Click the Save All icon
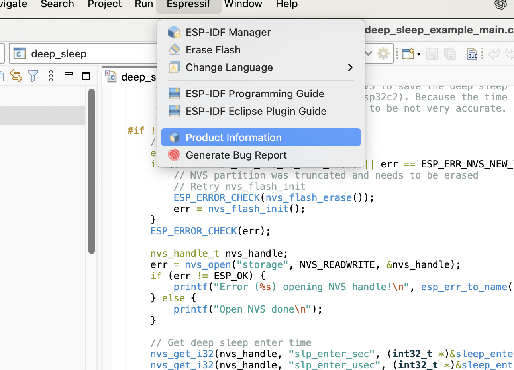Screen dimensions: 514x370 coord(450,53)
